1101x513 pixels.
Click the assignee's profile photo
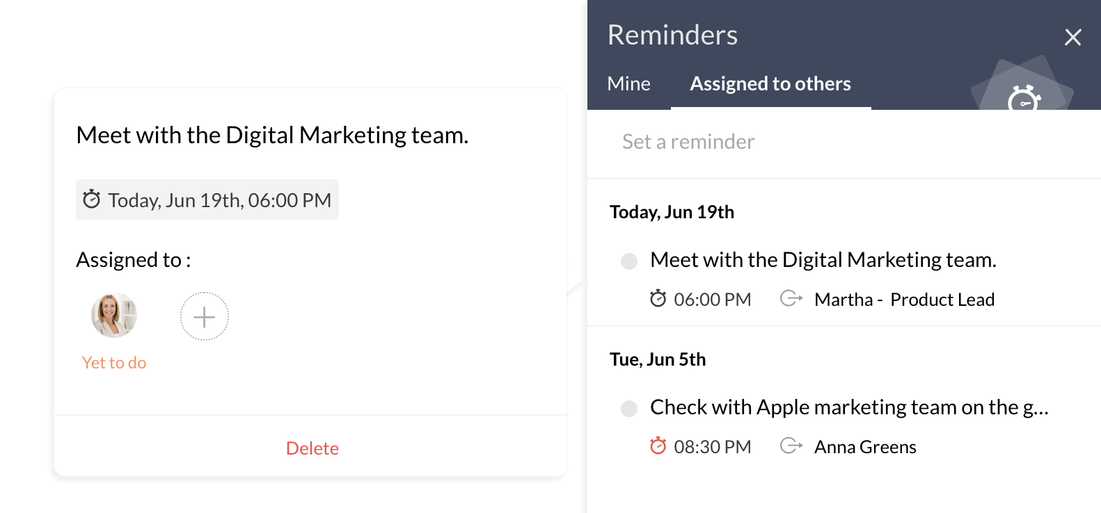pyautogui.click(x=114, y=316)
